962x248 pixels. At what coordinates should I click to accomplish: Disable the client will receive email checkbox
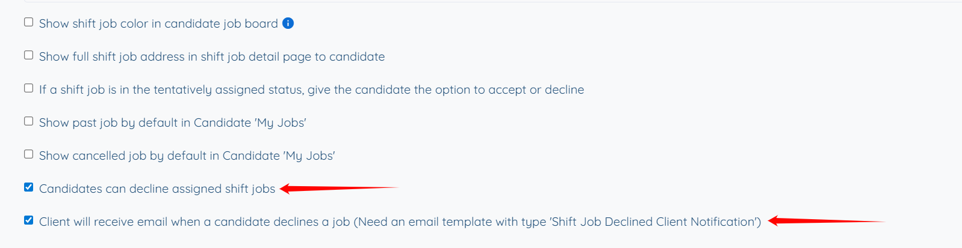pyautogui.click(x=28, y=220)
